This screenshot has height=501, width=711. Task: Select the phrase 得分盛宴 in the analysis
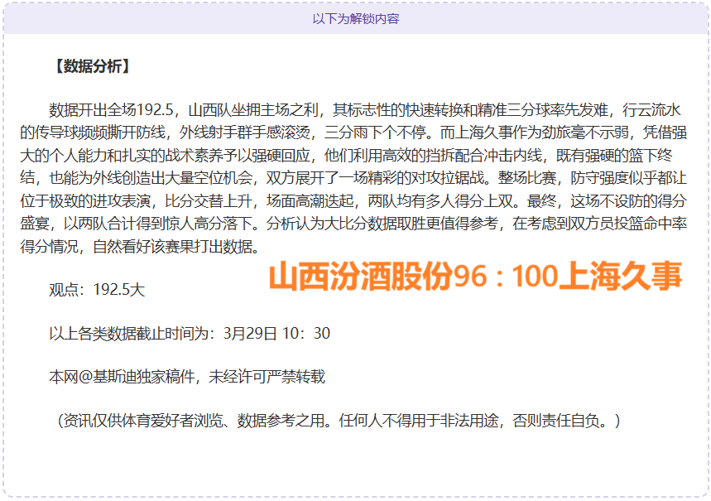coord(50,222)
